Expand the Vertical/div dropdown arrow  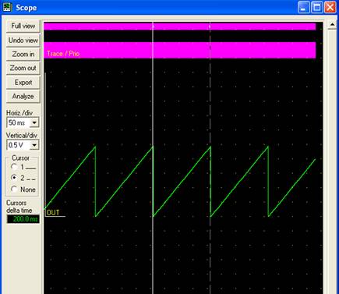(34, 145)
